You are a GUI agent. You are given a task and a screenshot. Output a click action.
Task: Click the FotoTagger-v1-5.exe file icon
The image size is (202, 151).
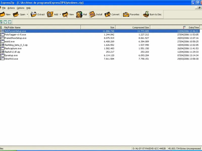coord(3,34)
